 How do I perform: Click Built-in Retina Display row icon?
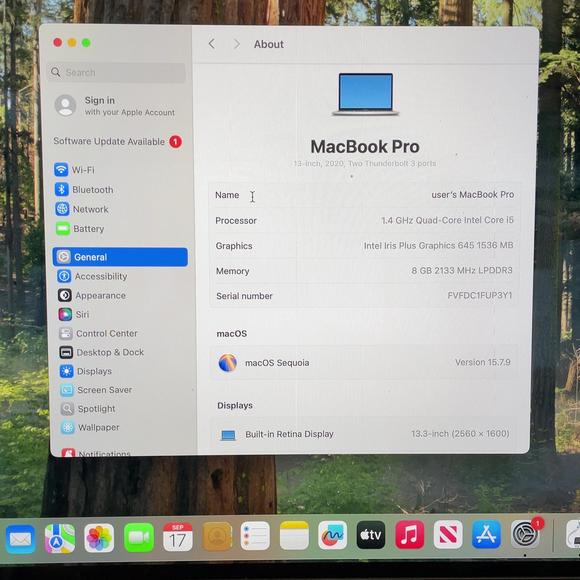point(228,435)
